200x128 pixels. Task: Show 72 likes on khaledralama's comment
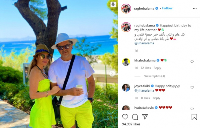[145, 68]
